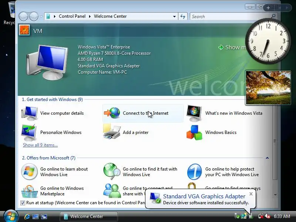Click the Windows Sidebar tray icon
This screenshot has width=296, height=222.
tap(244, 216)
